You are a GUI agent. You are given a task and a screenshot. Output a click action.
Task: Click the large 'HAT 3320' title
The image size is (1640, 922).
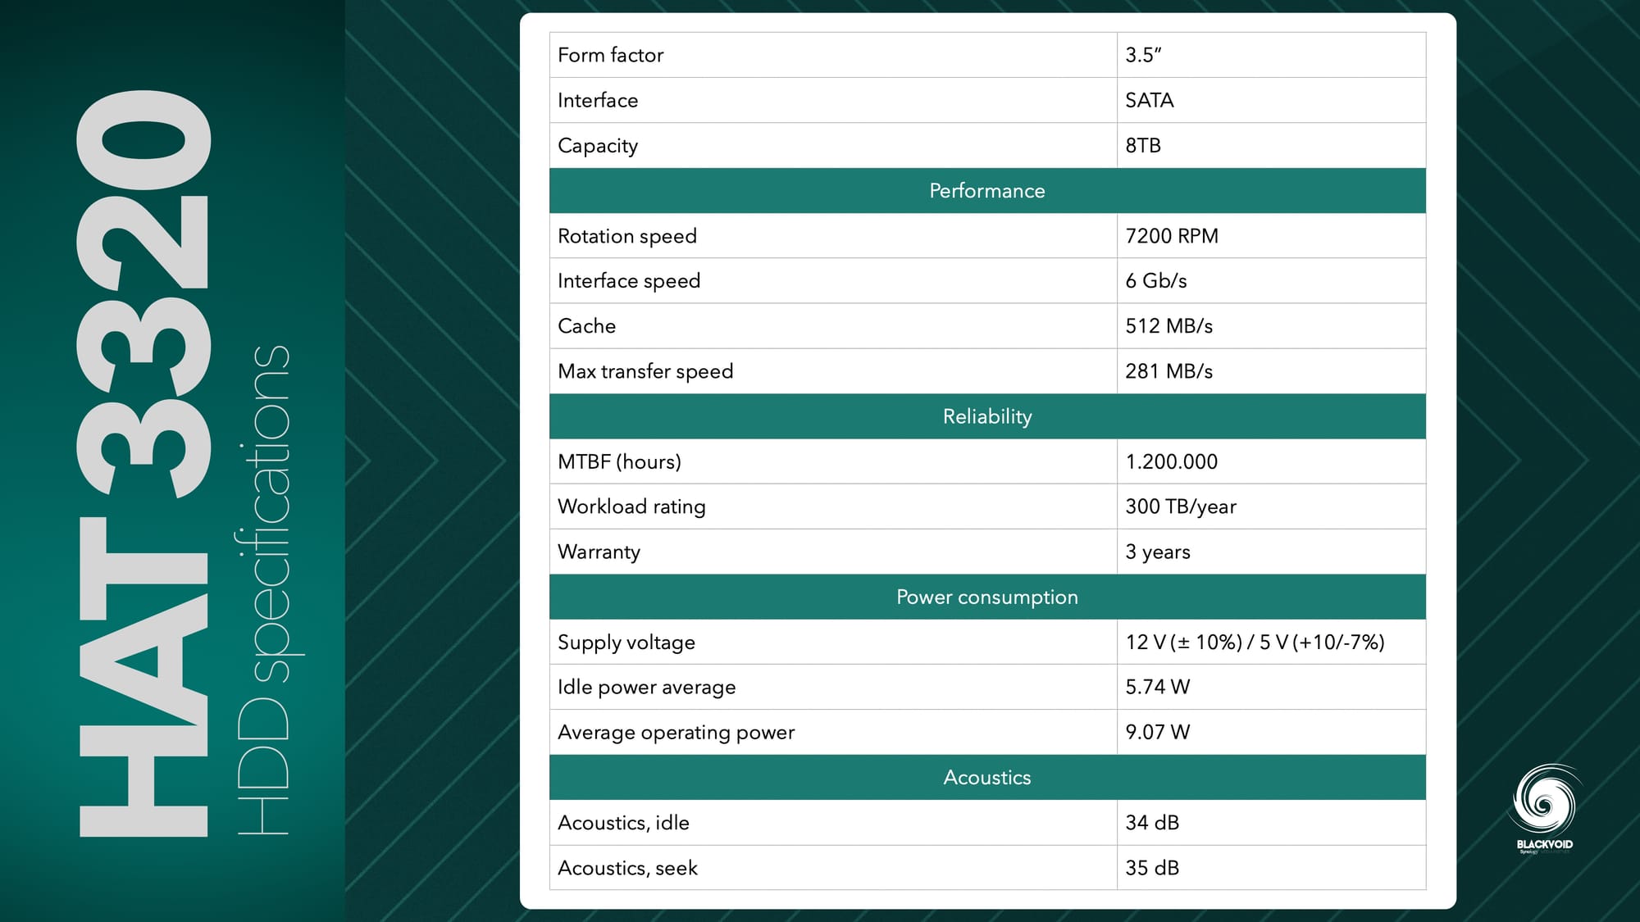tap(143, 463)
